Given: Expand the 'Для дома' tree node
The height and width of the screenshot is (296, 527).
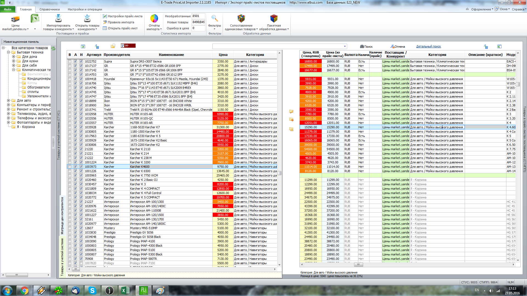Looking at the screenshot, I should click(x=13, y=57).
